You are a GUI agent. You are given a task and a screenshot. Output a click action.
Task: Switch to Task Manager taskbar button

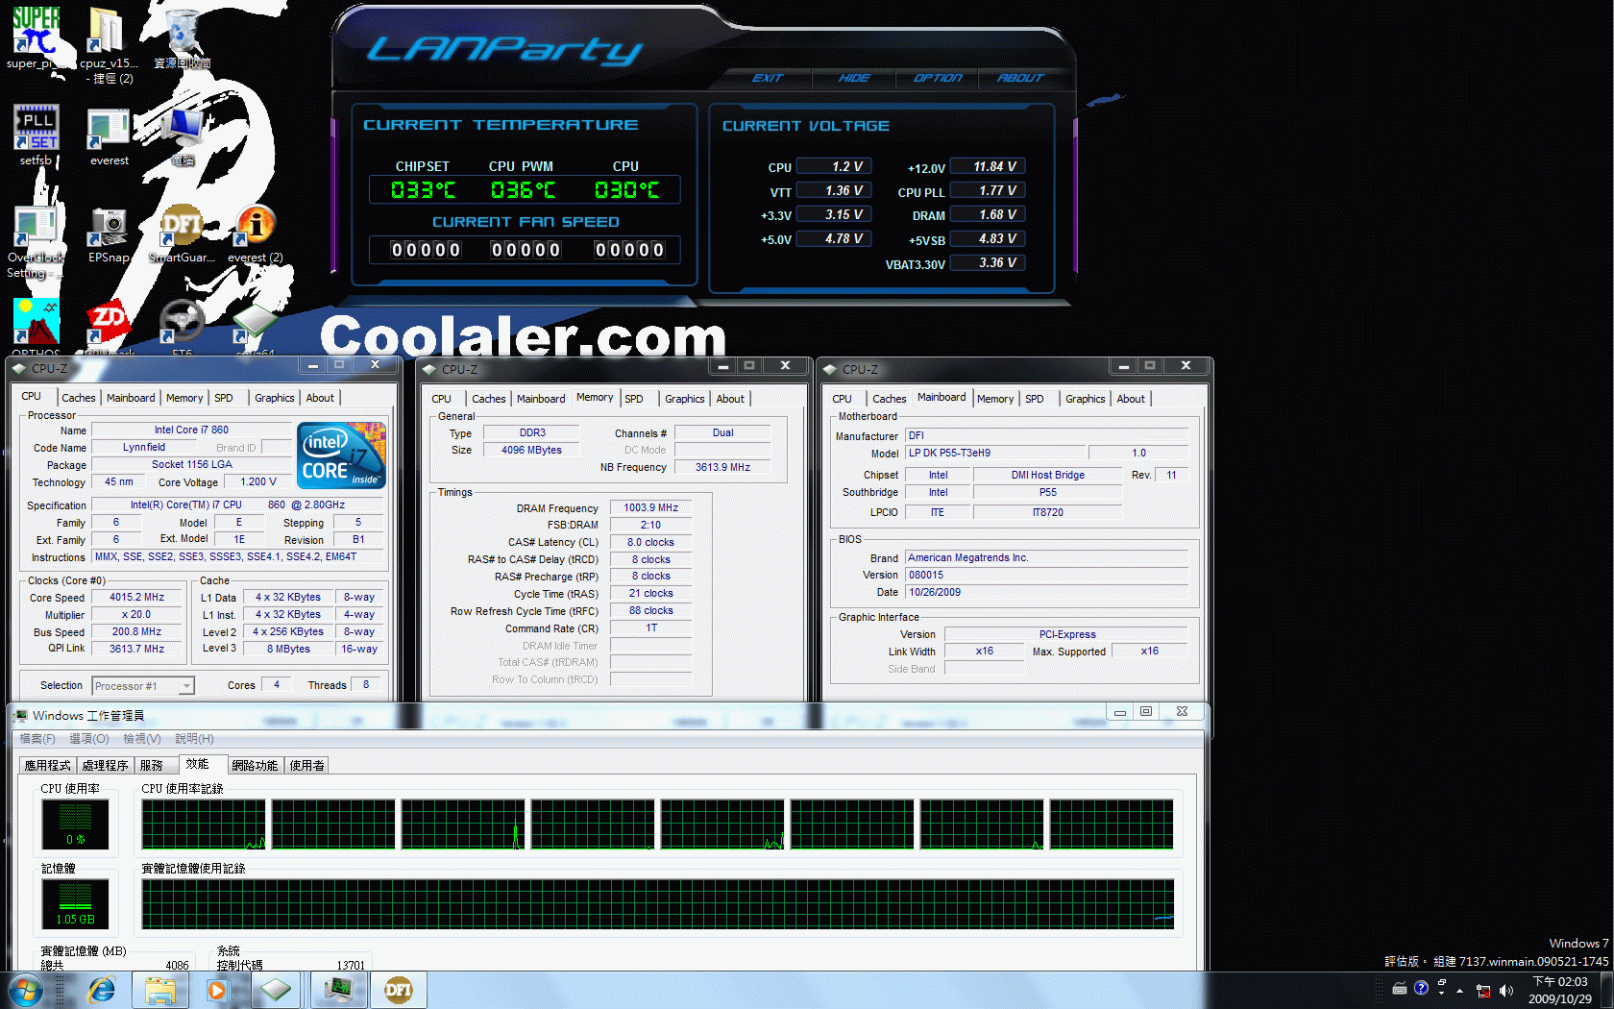(x=339, y=990)
